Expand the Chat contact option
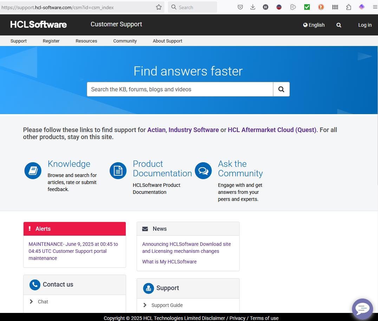Viewport: 378px width, 321px height. 43,302
